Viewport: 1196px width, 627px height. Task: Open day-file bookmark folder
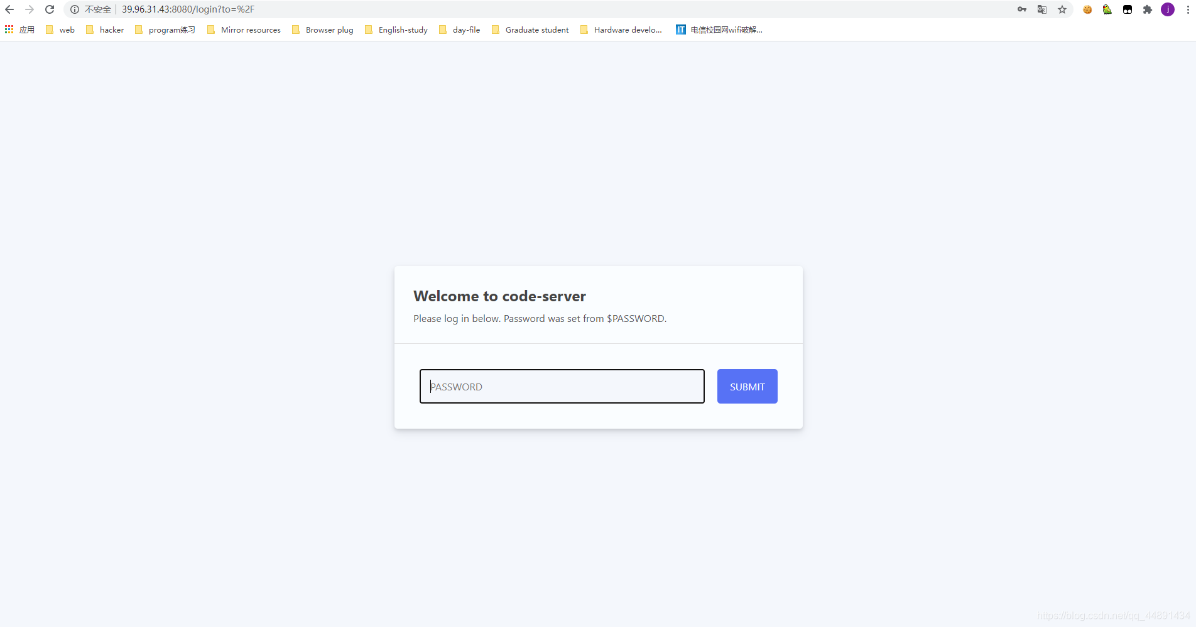460,29
